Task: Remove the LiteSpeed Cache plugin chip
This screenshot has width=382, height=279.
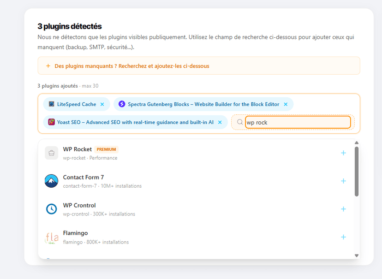Action: click(x=102, y=104)
